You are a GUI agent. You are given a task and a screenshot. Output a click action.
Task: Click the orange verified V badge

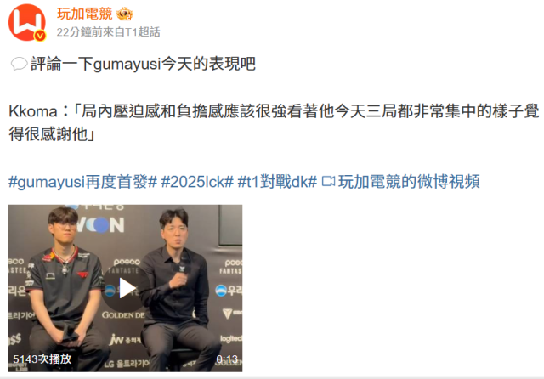tap(40, 36)
